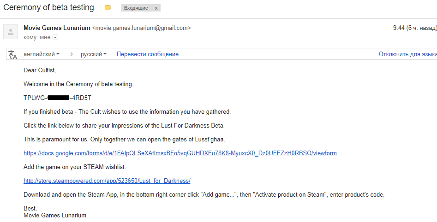
Task: Click the Ceremony of beta testing subject
Action: 48,7
